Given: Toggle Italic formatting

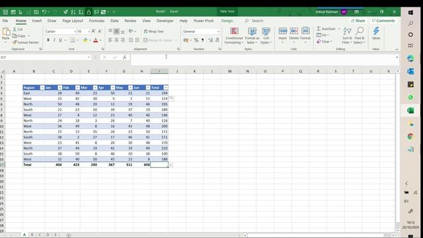Looking at the screenshot, I should pyautogui.click(x=54, y=40).
